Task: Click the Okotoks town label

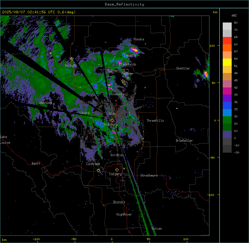Action: (x=119, y=202)
